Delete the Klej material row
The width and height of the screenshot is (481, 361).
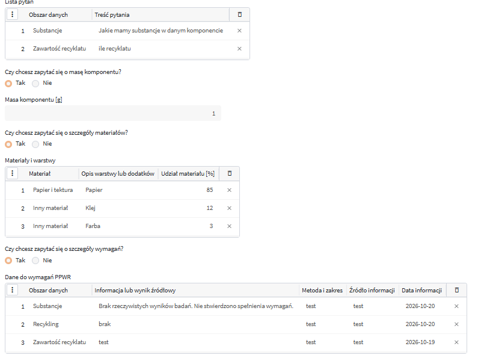pyautogui.click(x=229, y=208)
